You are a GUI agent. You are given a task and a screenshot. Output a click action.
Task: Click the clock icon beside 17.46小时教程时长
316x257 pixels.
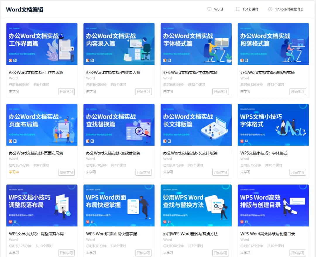pos(270,9)
